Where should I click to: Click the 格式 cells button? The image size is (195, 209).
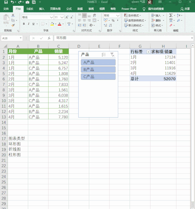point(157,25)
